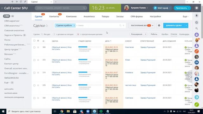Click stage progress bar of deal 374
Viewport: 203px width, 114px height.
pos(89,72)
